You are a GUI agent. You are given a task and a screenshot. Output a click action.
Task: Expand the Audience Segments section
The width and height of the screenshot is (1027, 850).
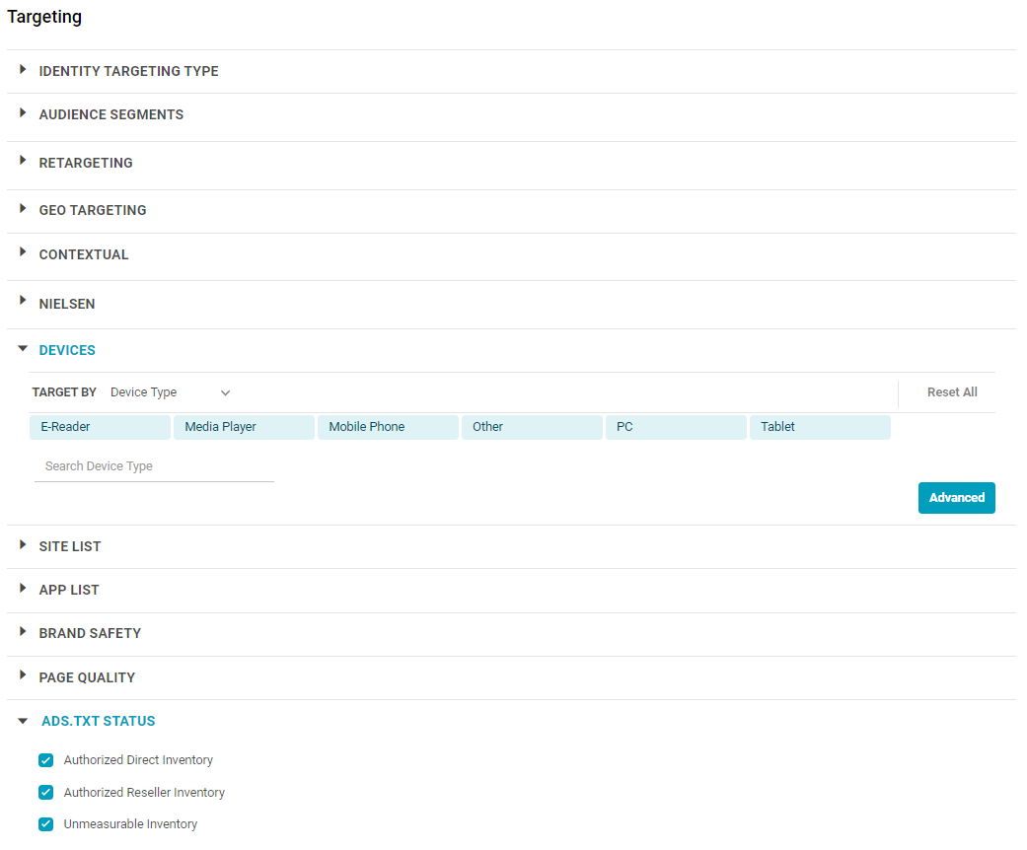click(x=110, y=114)
